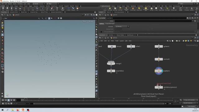Click the network editor zoom search icon
This screenshot has width=199, height=112.
(195, 41)
